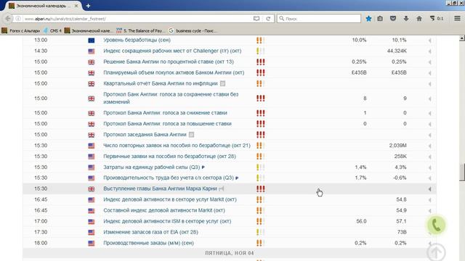Open the CMS 4 bookmark
This screenshot has height=261, width=465.
[52, 30]
